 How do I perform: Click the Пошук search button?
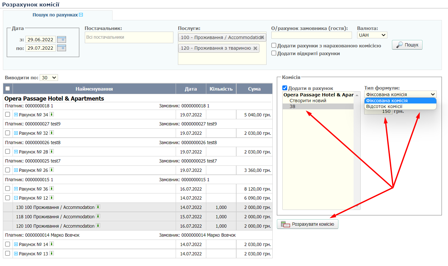pyautogui.click(x=407, y=45)
